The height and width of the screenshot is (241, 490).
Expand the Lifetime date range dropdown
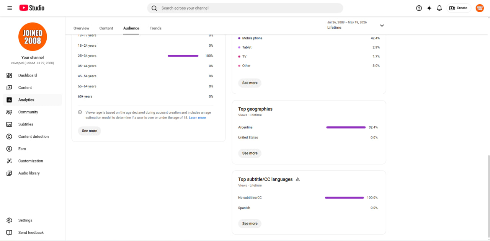coord(382,26)
